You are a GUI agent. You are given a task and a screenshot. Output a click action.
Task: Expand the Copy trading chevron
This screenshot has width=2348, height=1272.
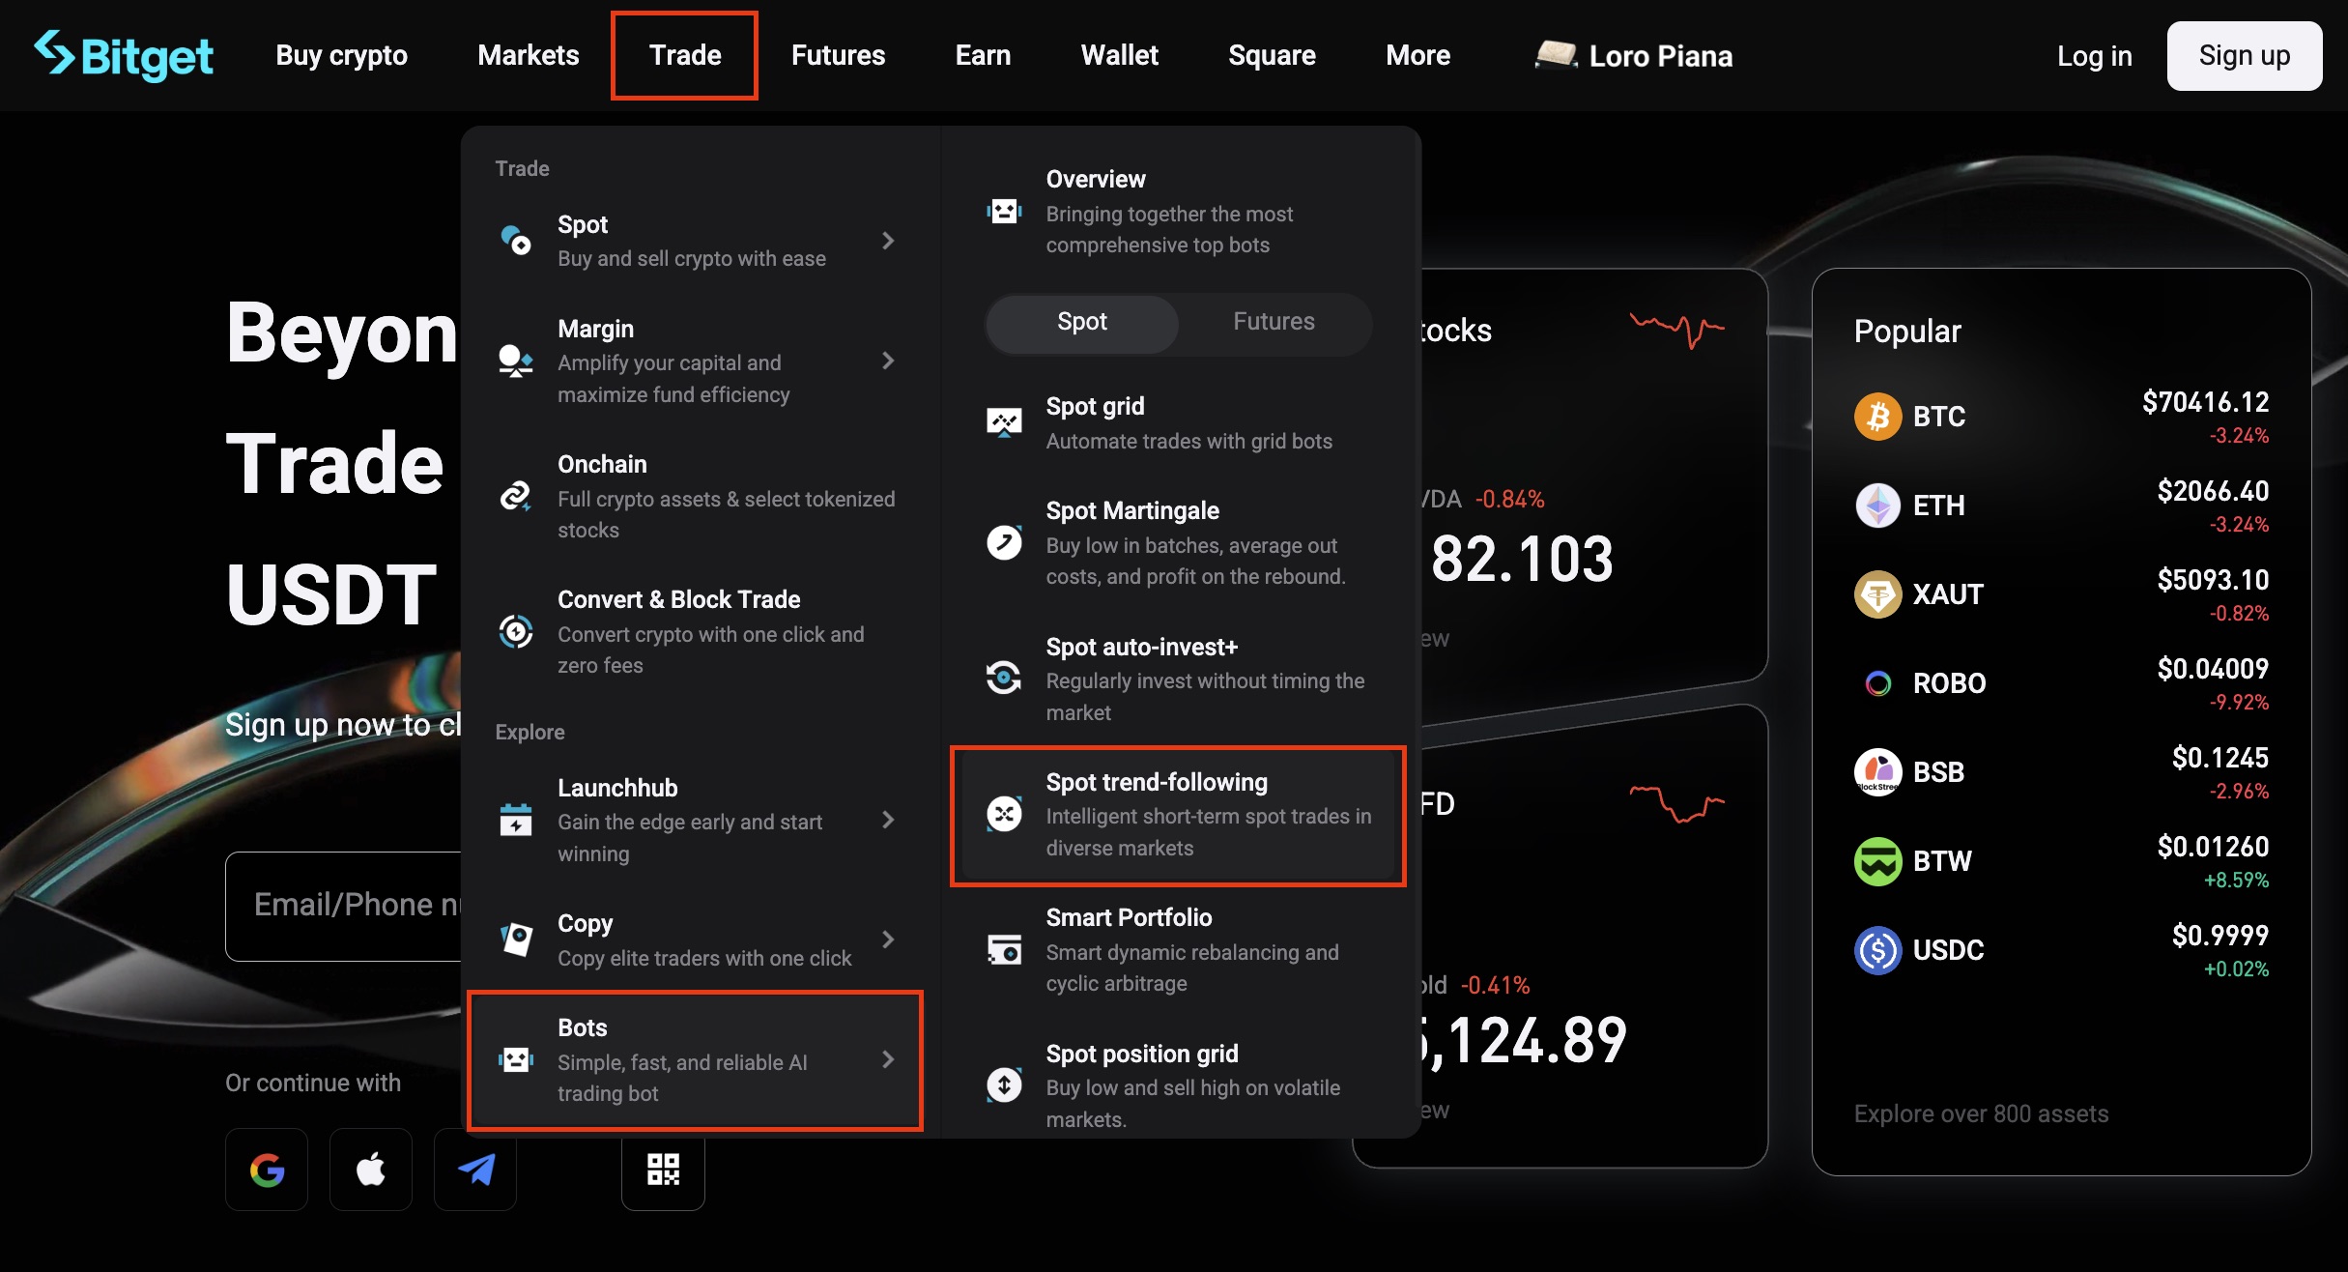[888, 939]
